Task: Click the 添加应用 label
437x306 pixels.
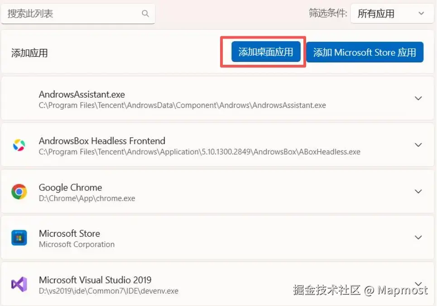Action: coord(29,53)
